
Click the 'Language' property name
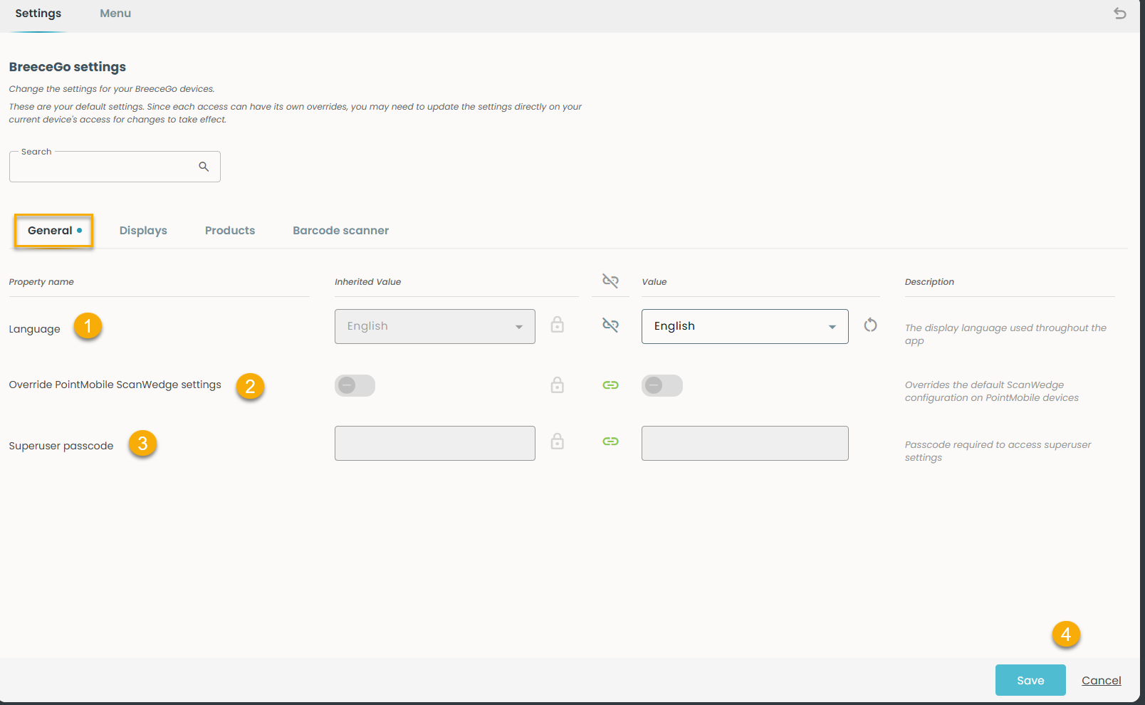35,329
